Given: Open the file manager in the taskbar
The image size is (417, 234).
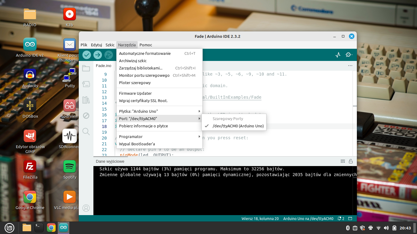Looking at the screenshot, I should [x=27, y=228].
